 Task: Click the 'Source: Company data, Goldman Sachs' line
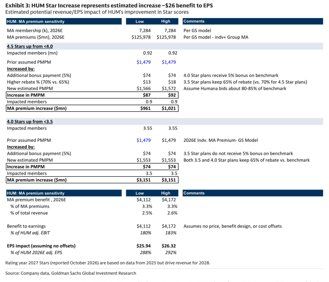(x=71, y=273)
